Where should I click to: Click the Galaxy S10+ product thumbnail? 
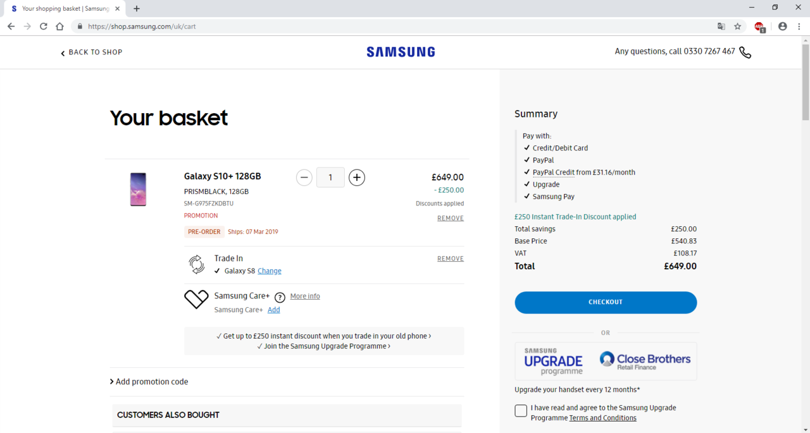[x=138, y=190]
